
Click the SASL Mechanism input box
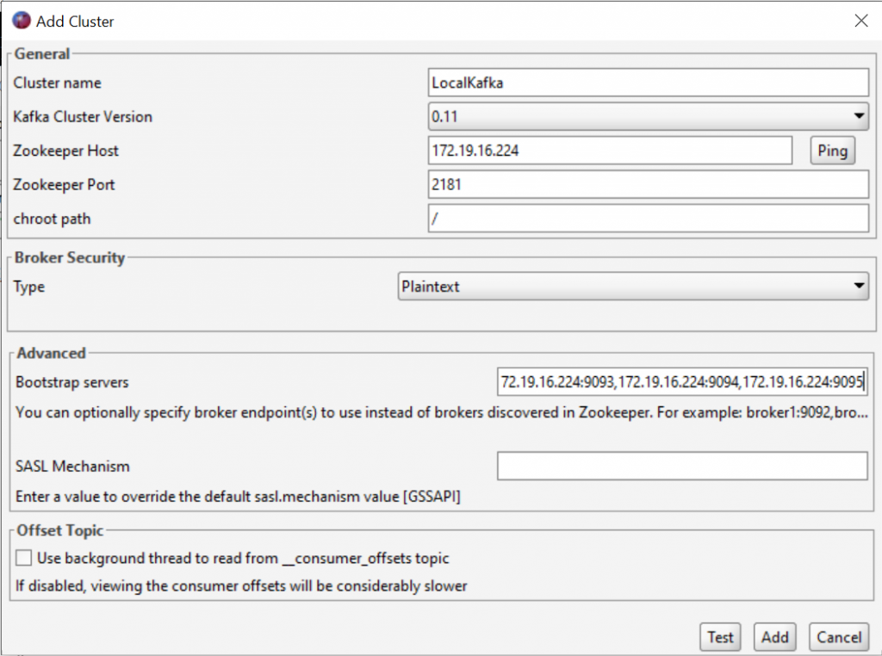pos(683,466)
